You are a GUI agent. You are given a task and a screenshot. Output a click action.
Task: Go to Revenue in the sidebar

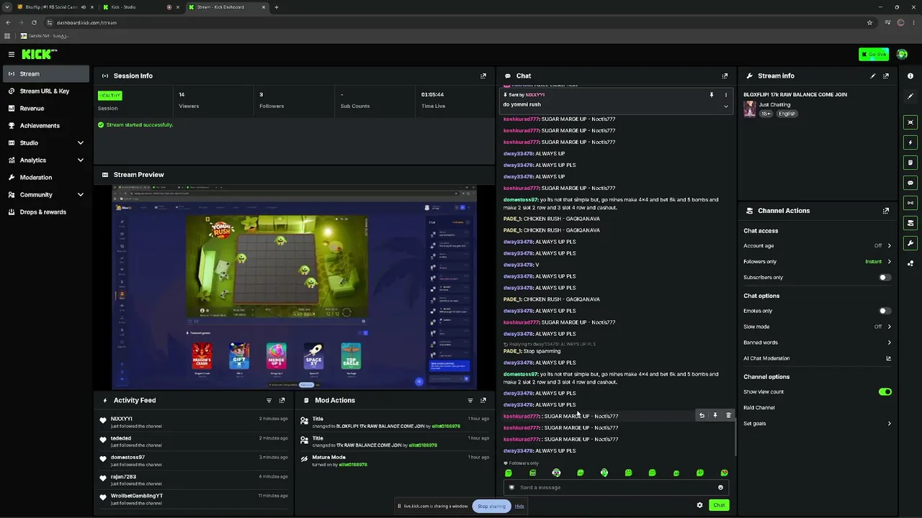coord(46,109)
